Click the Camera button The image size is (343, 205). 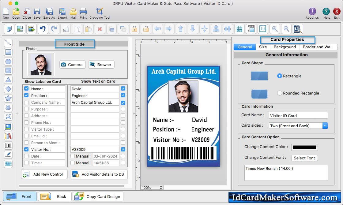pyautogui.click(x=72, y=65)
